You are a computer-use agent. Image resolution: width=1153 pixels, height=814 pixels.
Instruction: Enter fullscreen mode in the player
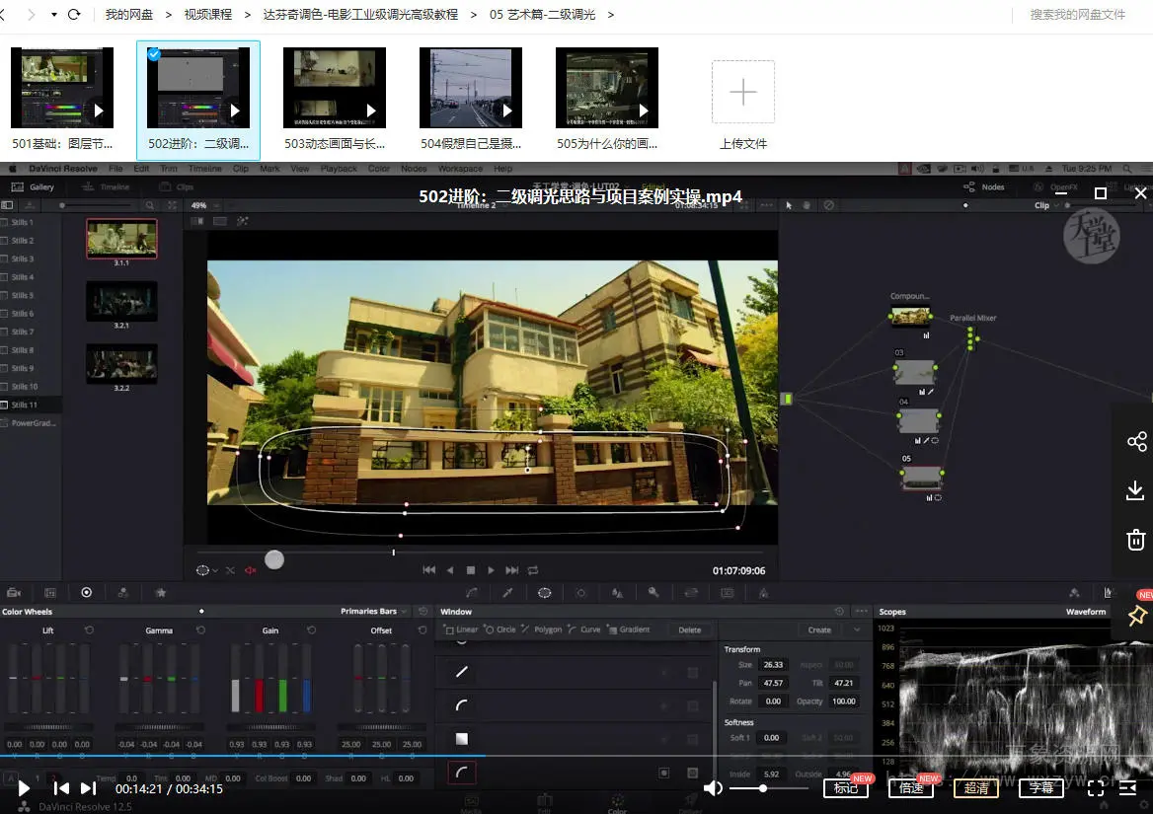tap(1096, 787)
